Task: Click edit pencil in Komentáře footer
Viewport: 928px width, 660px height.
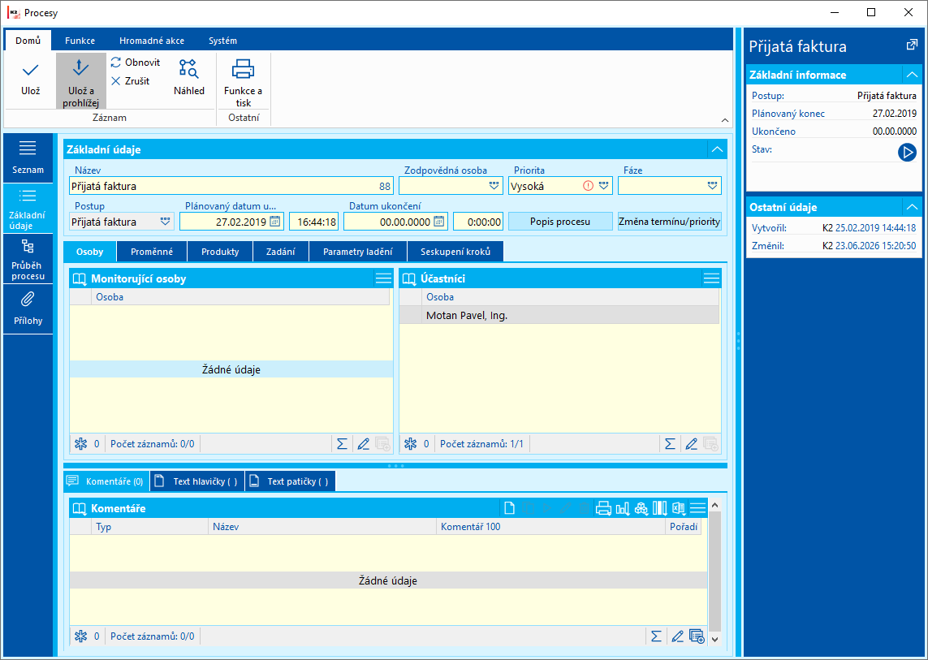Action: point(678,636)
